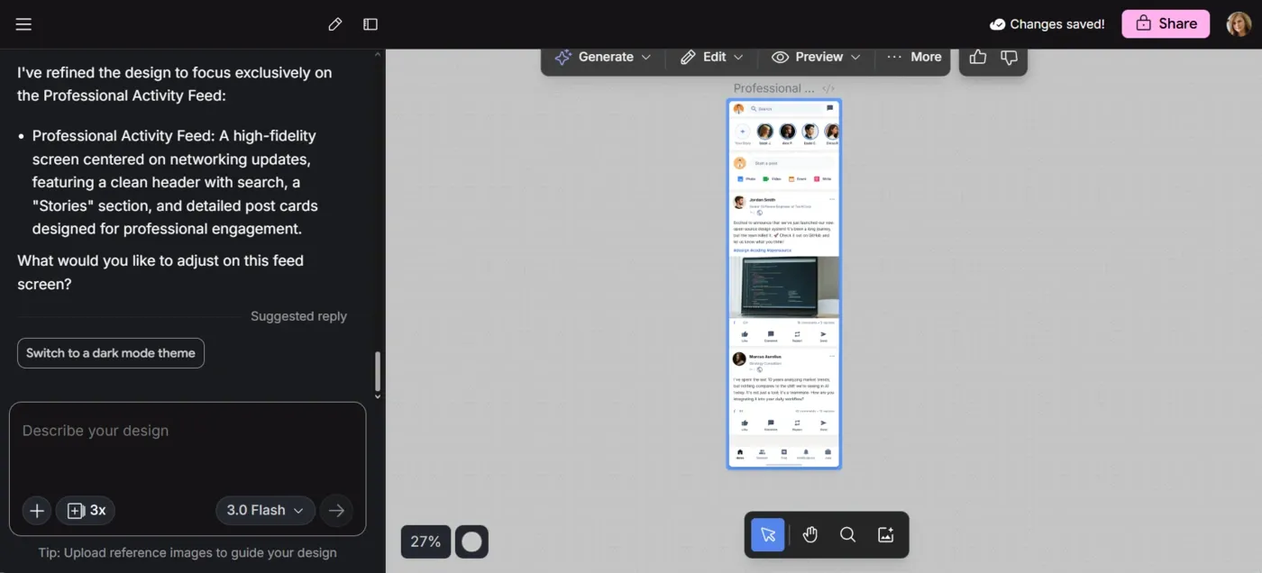Click the theme color circle beside the zoom level
This screenshot has width=1262, height=573.
pos(471,541)
